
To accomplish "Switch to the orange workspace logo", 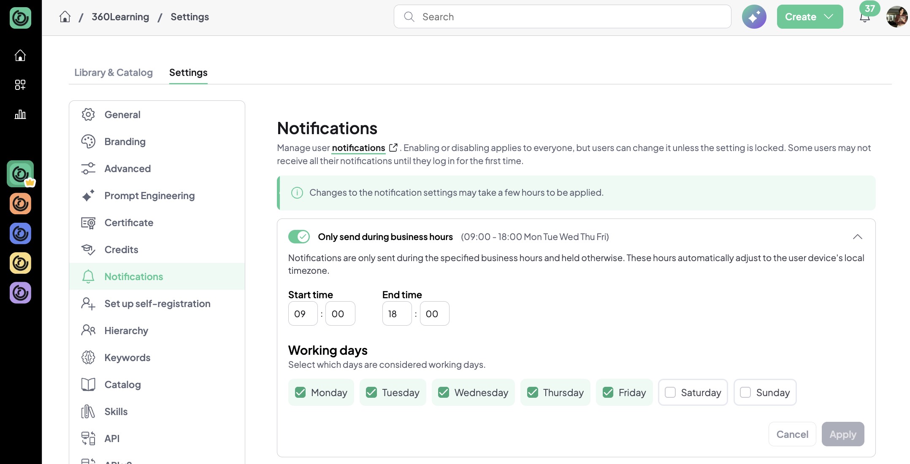I will click(x=20, y=204).
